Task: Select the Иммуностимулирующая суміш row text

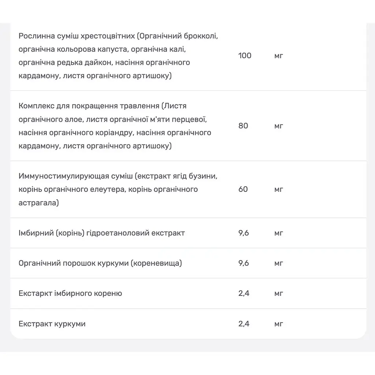Action: tap(118, 189)
